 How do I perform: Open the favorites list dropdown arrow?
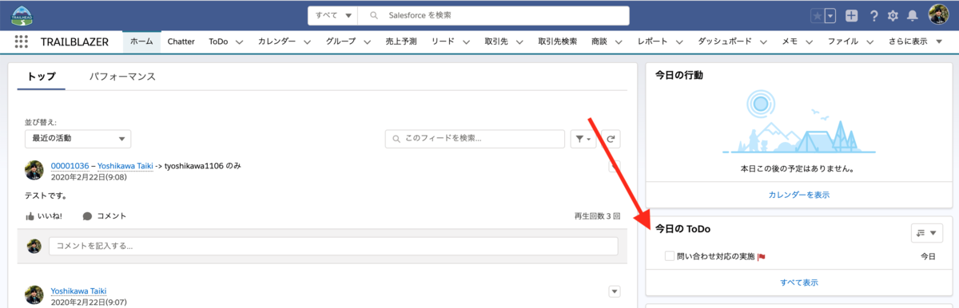[830, 15]
